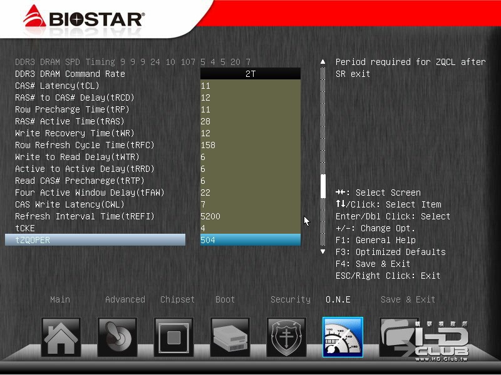Click the BIOSTAR logo

click(84, 18)
